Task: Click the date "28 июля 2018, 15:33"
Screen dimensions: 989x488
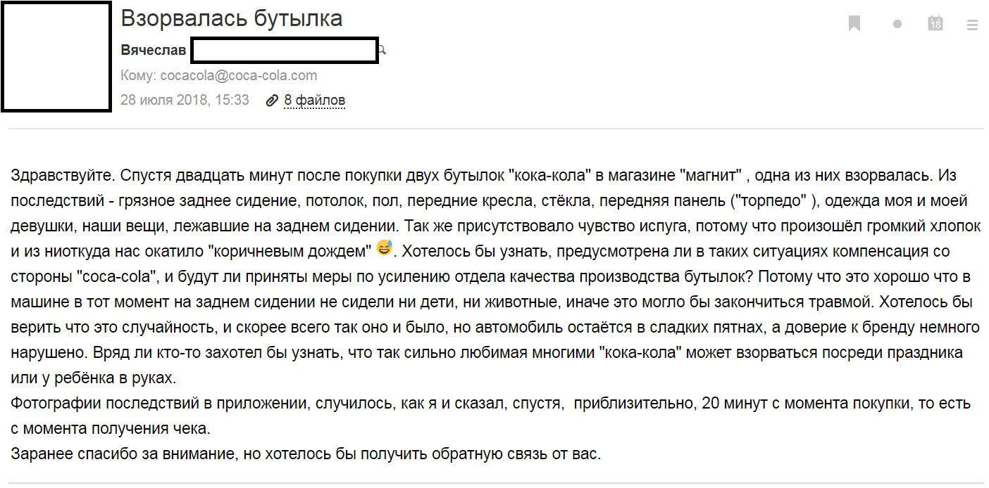Action: [185, 100]
